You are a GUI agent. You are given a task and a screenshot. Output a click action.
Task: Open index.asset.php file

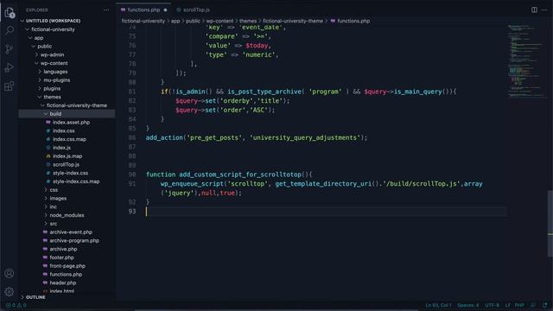[x=71, y=123]
